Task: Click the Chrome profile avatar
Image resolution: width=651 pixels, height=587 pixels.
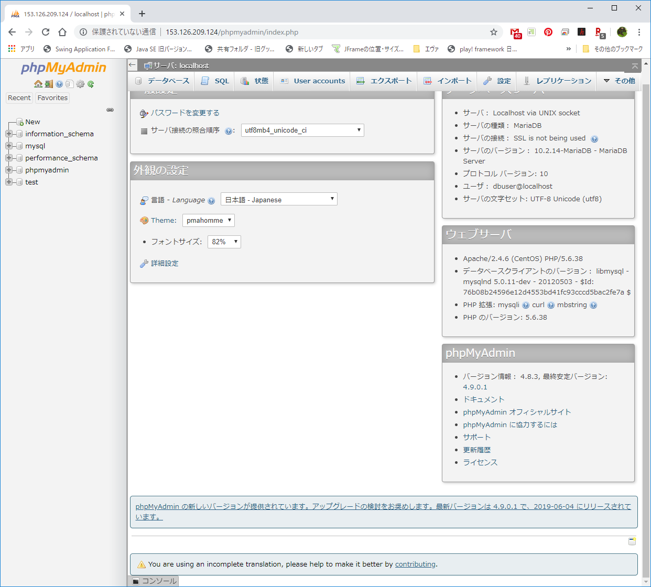Action: click(622, 32)
